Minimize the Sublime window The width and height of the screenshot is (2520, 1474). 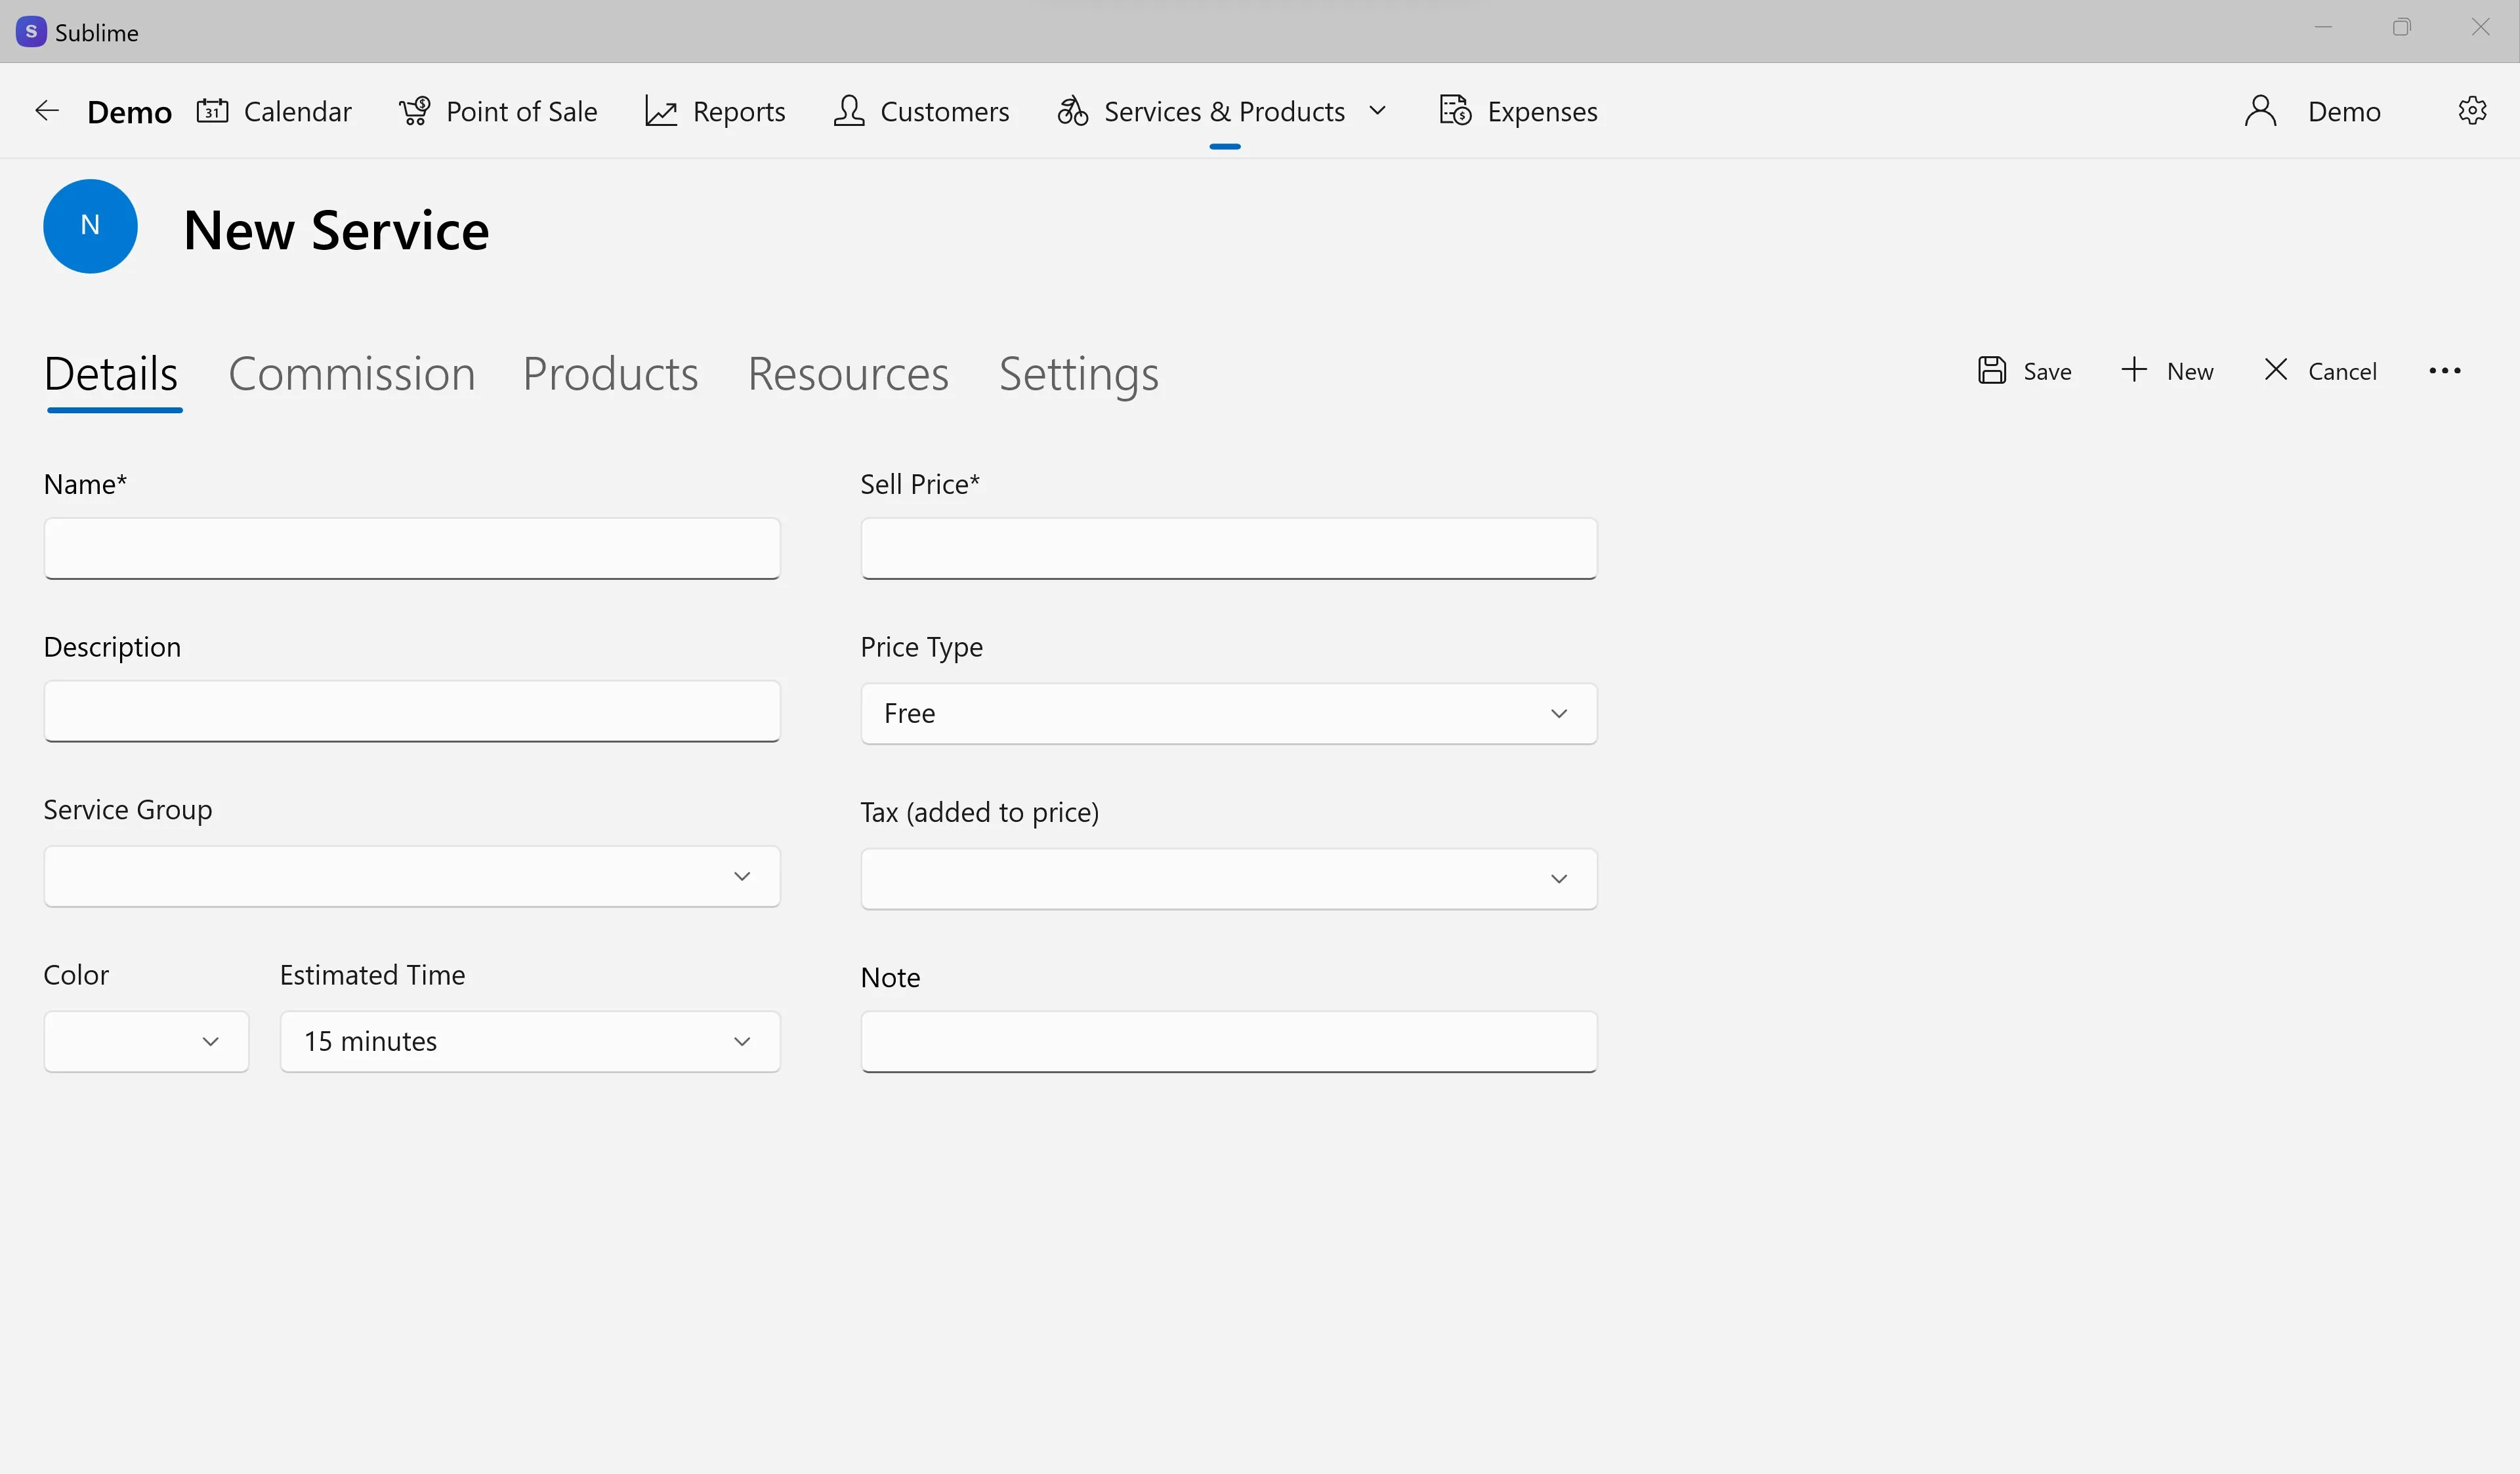[2323, 28]
